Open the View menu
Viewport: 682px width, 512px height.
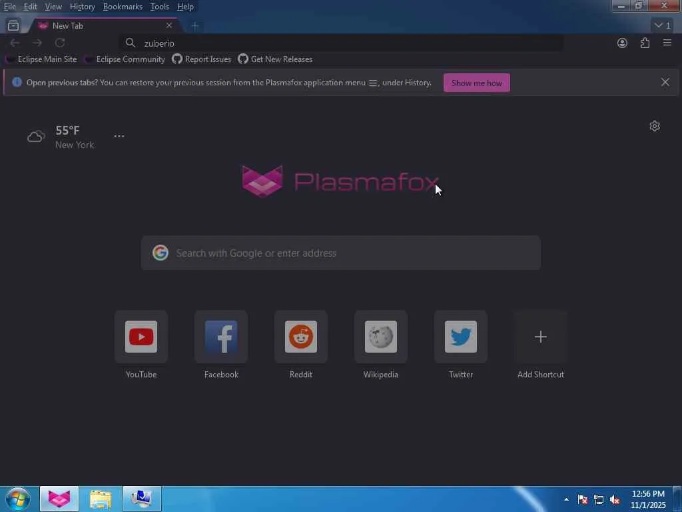53,7
